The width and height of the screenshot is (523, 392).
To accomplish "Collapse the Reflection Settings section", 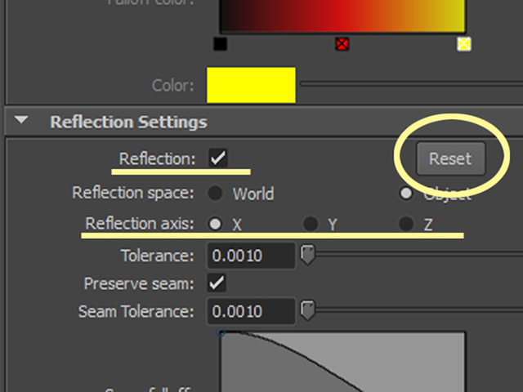I will (21, 120).
